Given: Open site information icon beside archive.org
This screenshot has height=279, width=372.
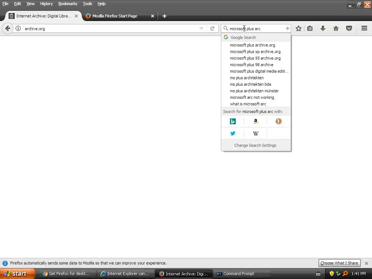Looking at the screenshot, I should click(x=18, y=28).
